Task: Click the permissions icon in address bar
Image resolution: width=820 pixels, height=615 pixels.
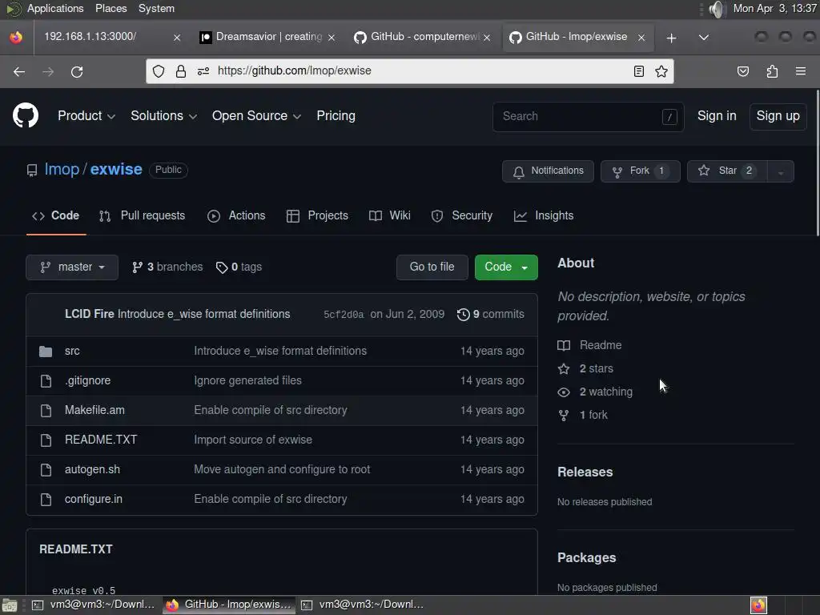Action: click(x=203, y=71)
